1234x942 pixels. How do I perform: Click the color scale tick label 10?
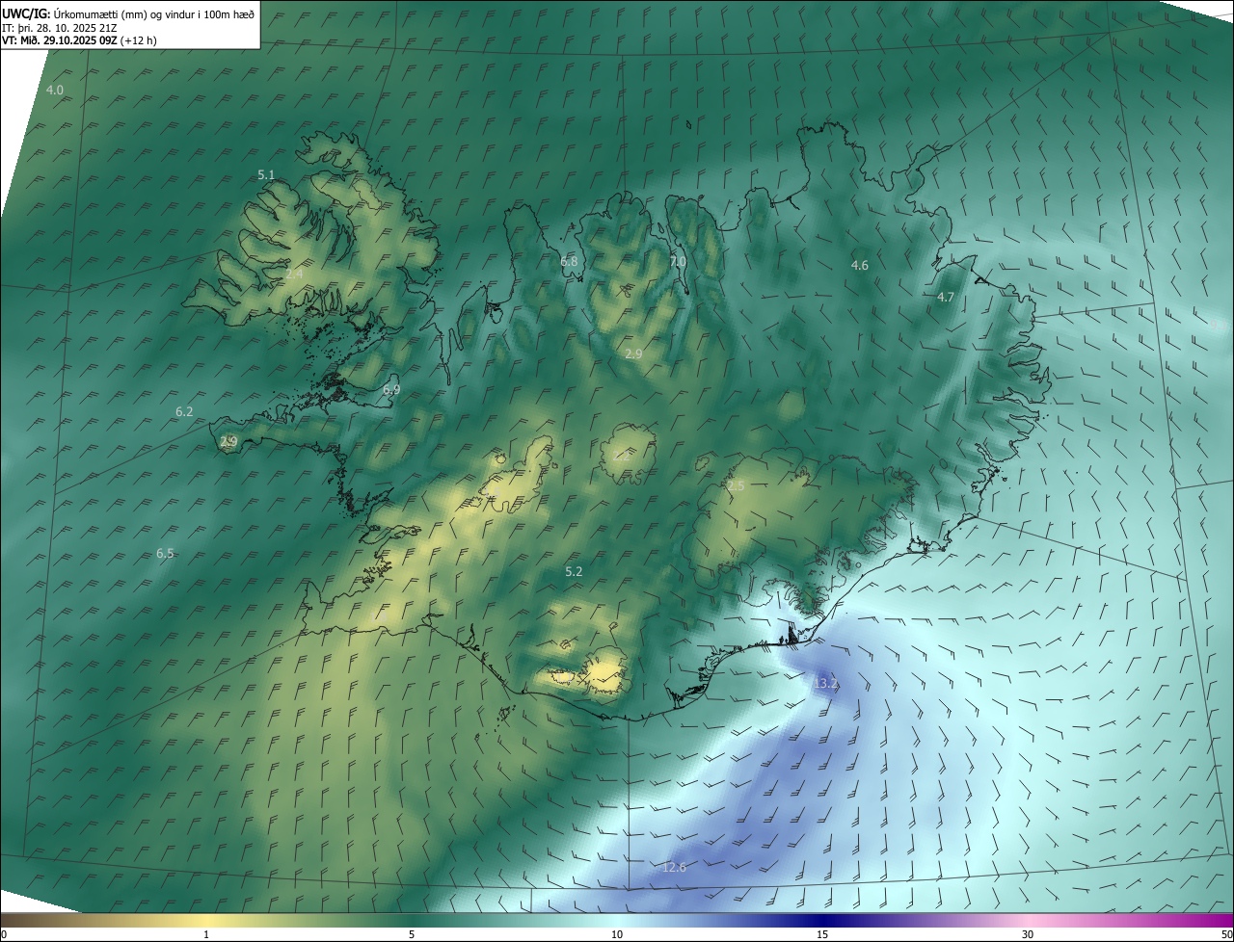click(617, 934)
